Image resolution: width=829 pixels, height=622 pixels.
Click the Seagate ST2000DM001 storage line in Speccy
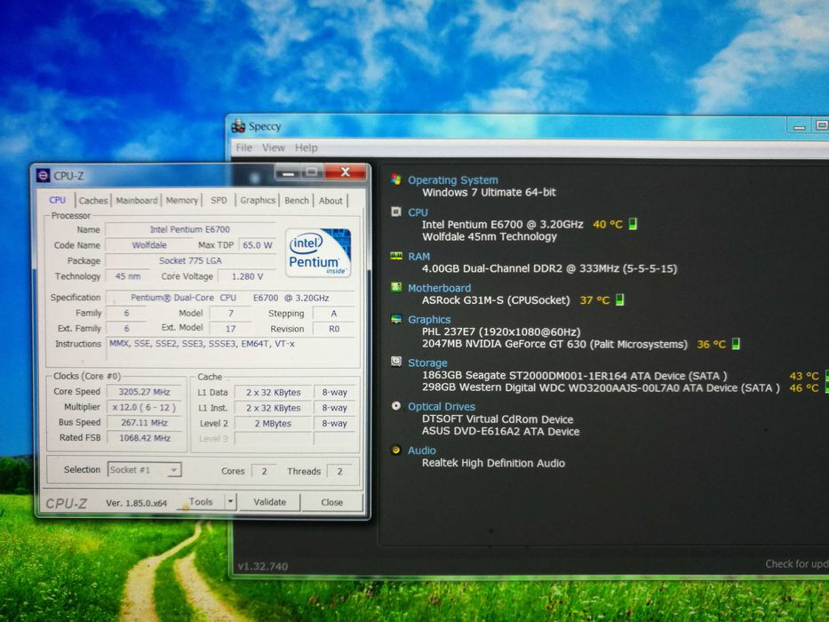click(574, 376)
